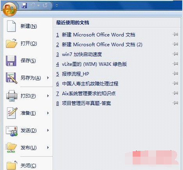This screenshot has width=183, height=170.
Task: Click the Save icon in quick access toolbar
Action: pyautogui.click(x=24, y=5)
